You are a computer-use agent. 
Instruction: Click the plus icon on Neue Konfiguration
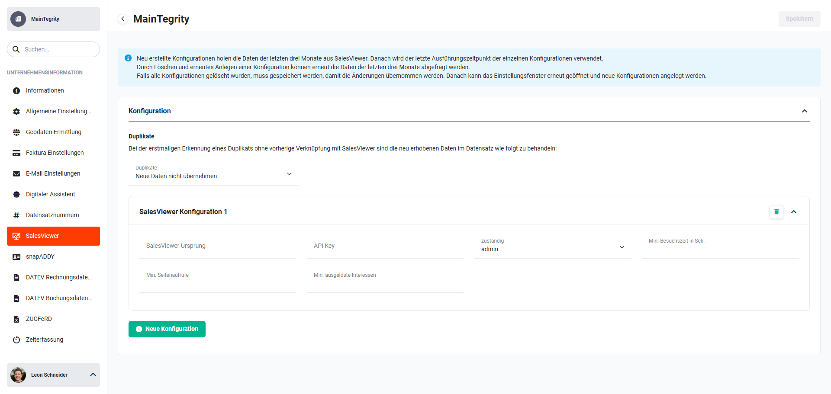click(x=139, y=329)
